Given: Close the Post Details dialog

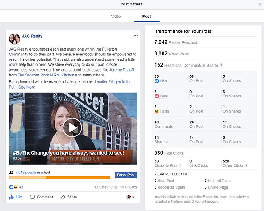Looking at the screenshot, I should pos(260,4).
